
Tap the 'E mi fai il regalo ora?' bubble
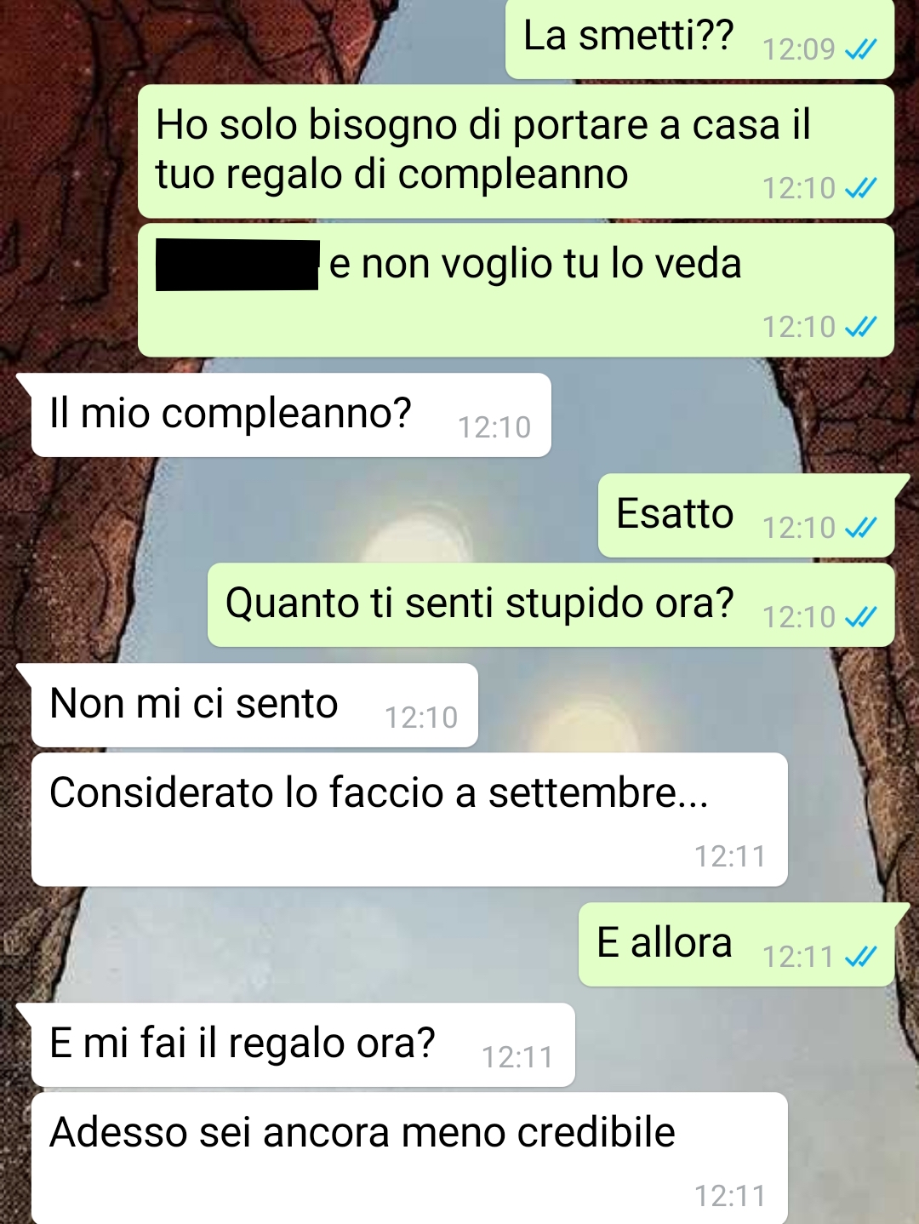pos(303,1044)
